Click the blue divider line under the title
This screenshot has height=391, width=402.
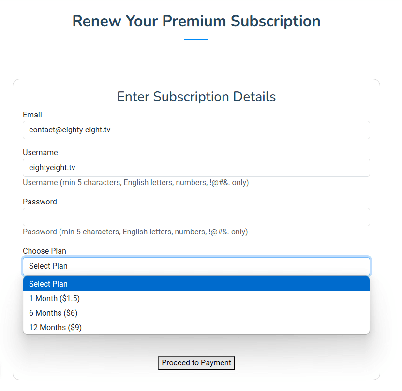point(196,39)
